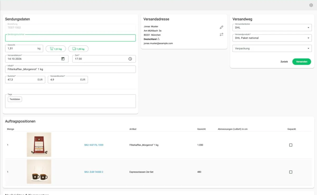Click the street address Am Mühlbach 3a

pyautogui.click(x=153, y=31)
